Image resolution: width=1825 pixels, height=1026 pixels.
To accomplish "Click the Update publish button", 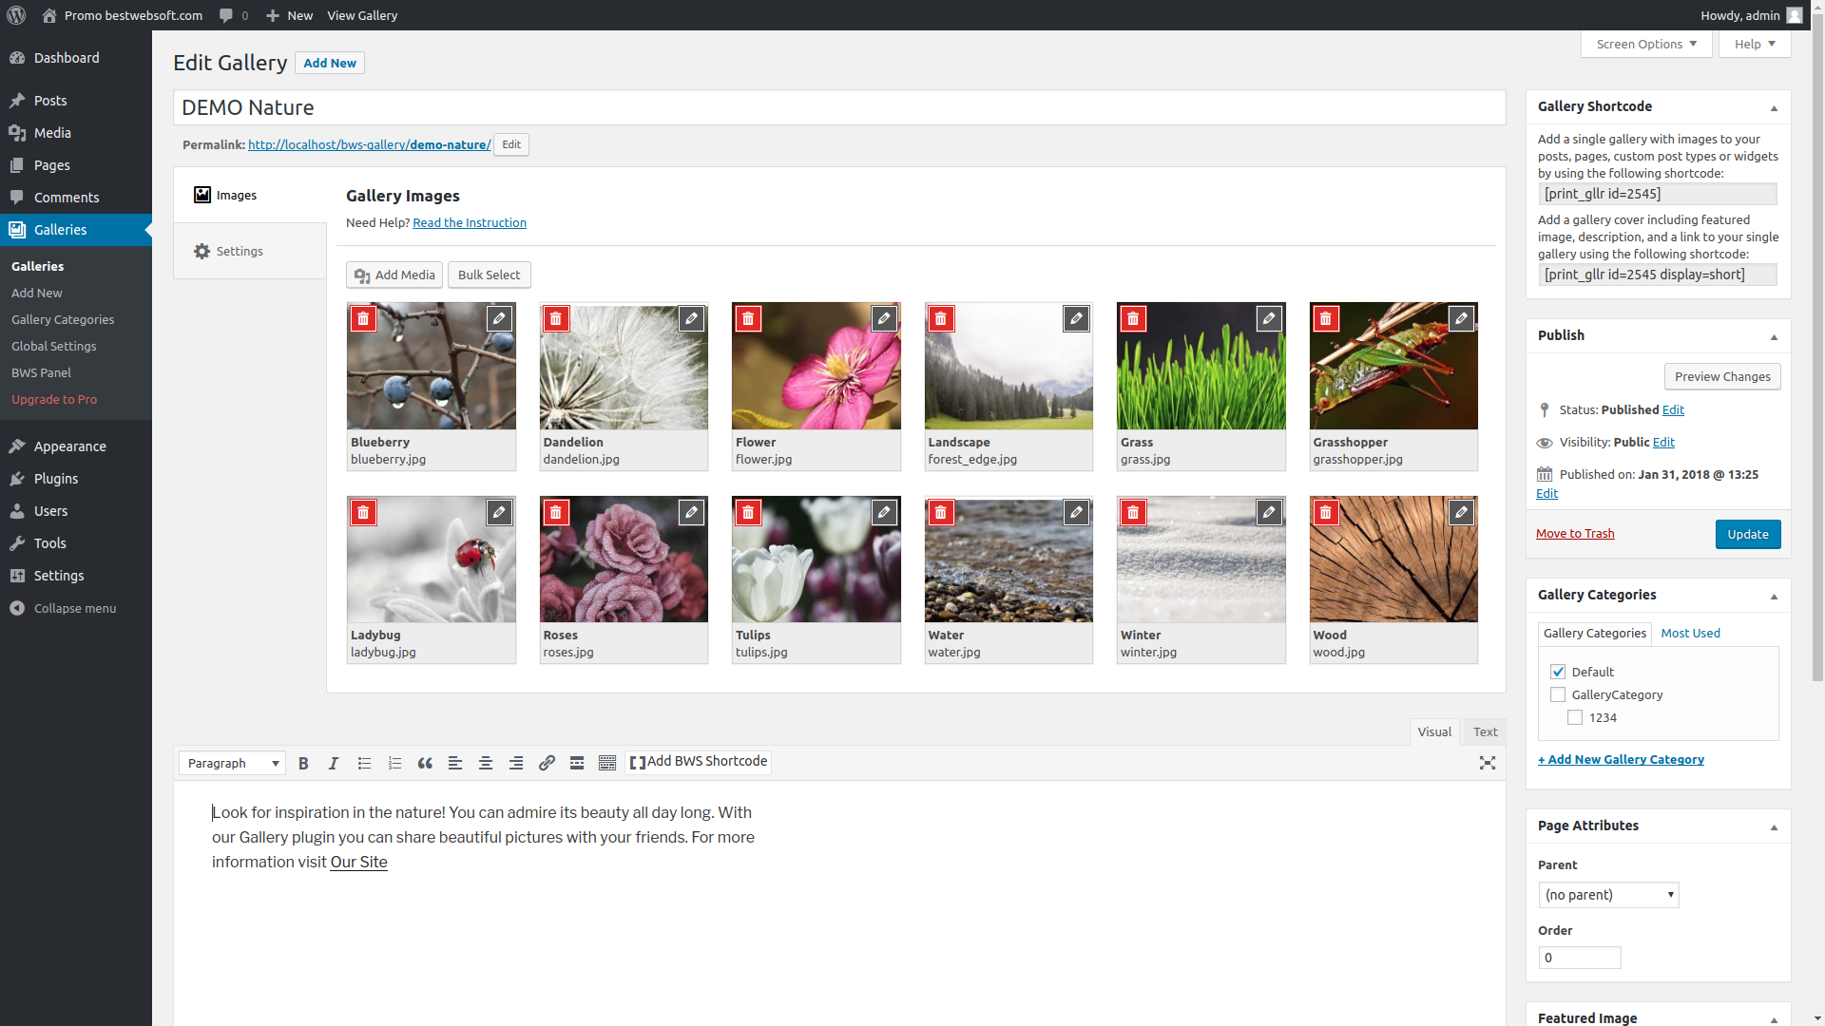I will pyautogui.click(x=1749, y=534).
